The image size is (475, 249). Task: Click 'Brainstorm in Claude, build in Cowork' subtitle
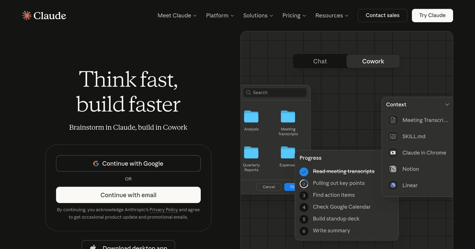(128, 127)
